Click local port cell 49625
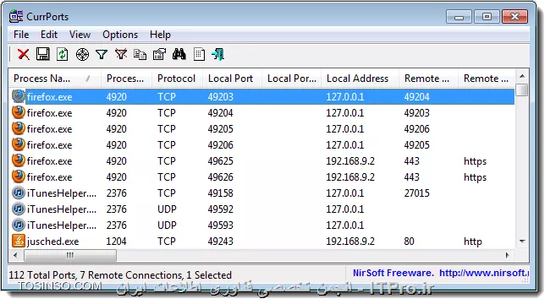550x304 pixels. 220,161
